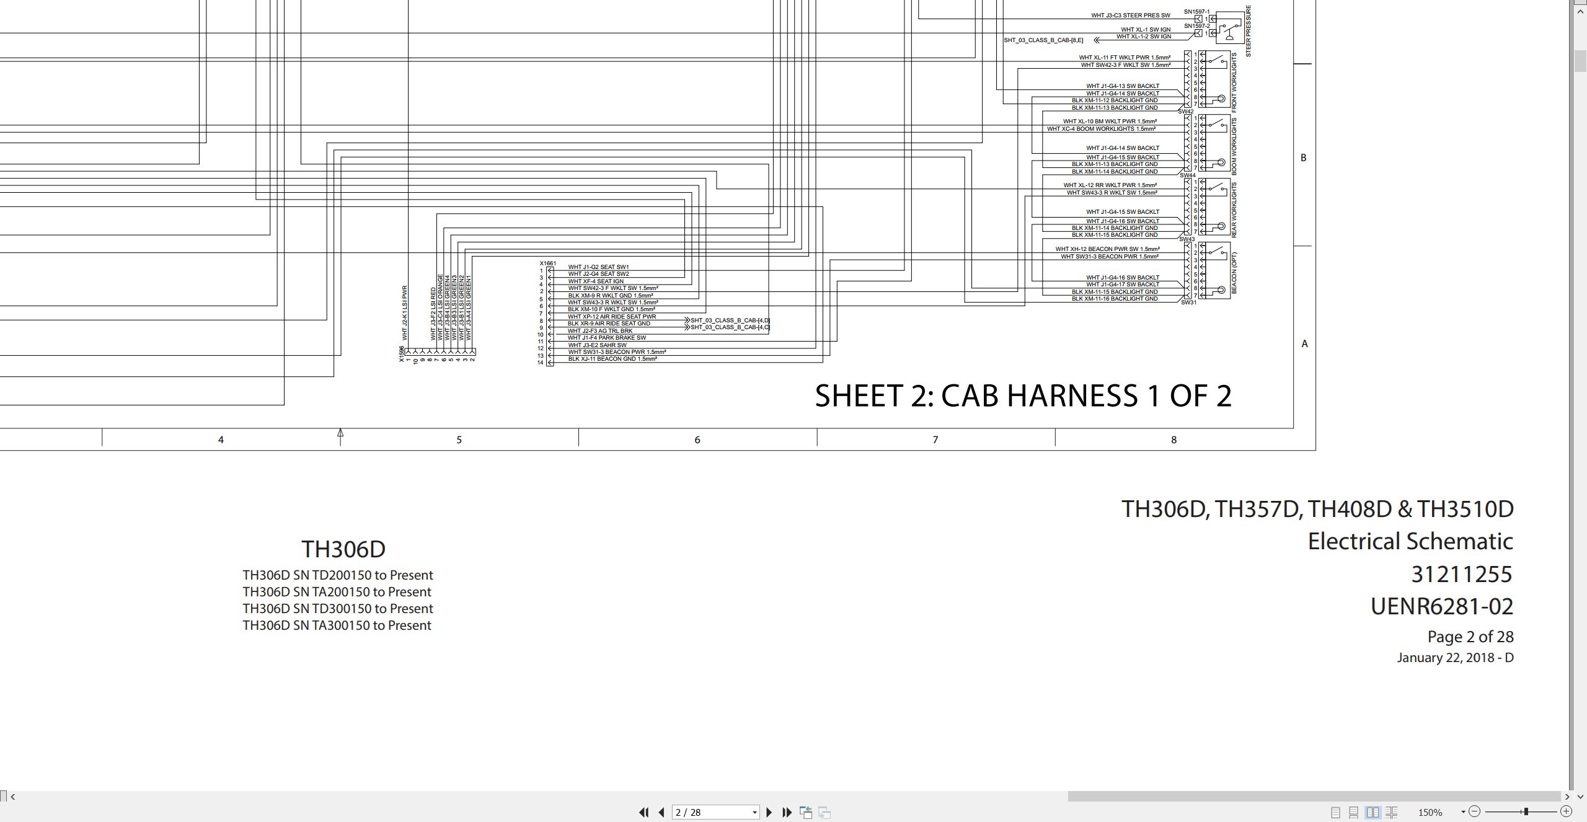The height and width of the screenshot is (822, 1587).
Task: Switch to continuous page view
Action: (1354, 812)
